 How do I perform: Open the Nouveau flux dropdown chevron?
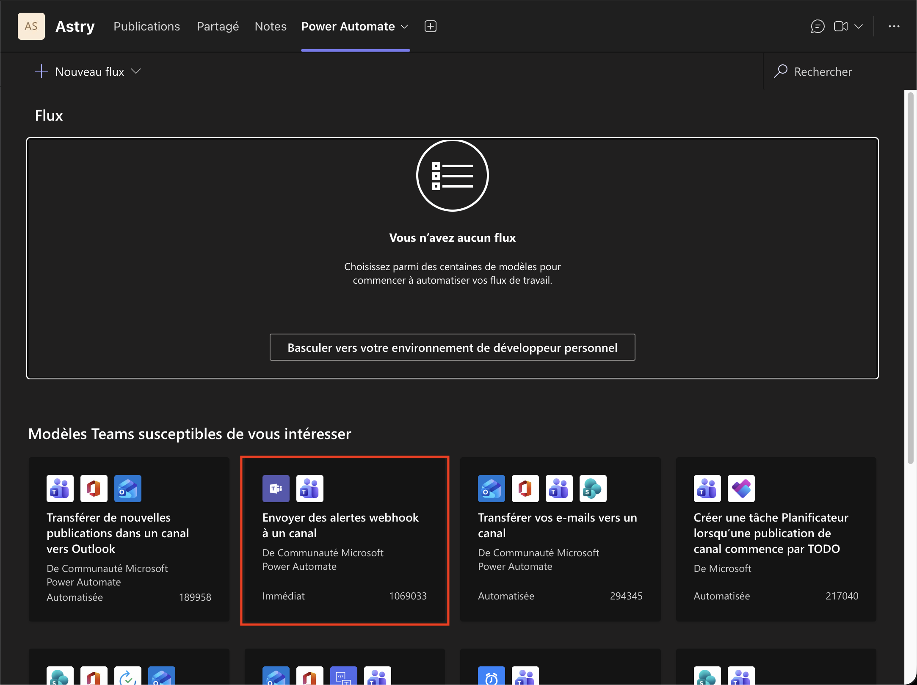(x=136, y=72)
